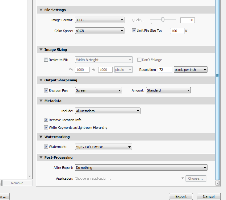Open the Width & Height dropdown
226x200 pixels.
pyautogui.click(x=104, y=60)
